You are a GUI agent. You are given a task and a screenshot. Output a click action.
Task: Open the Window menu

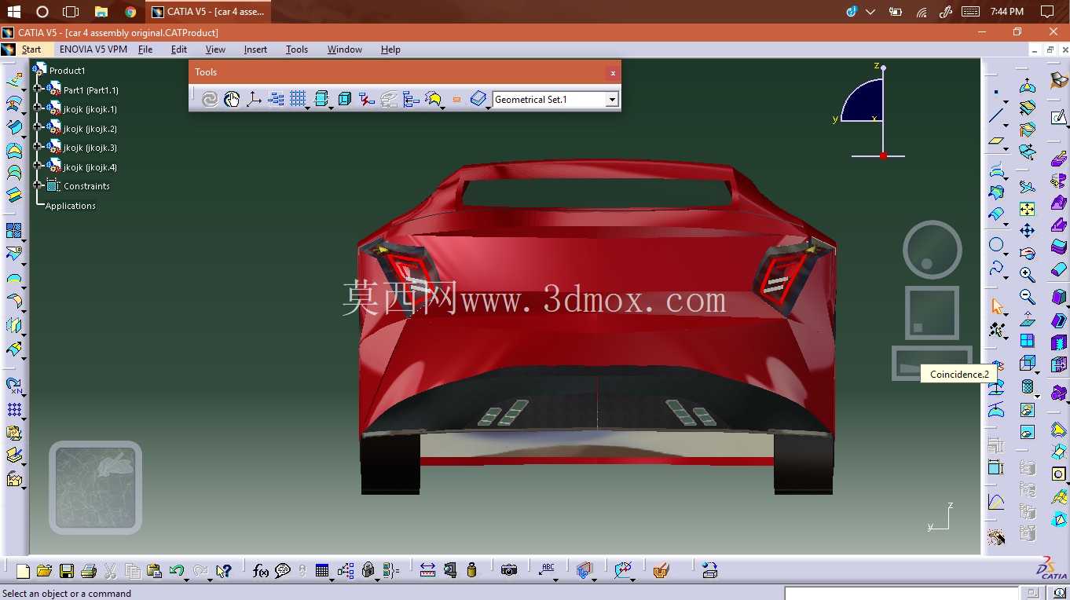pos(345,49)
